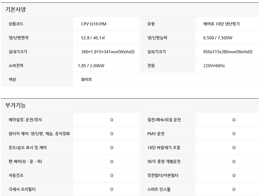Click the O mark beside 원터치 제어

tap(112, 134)
